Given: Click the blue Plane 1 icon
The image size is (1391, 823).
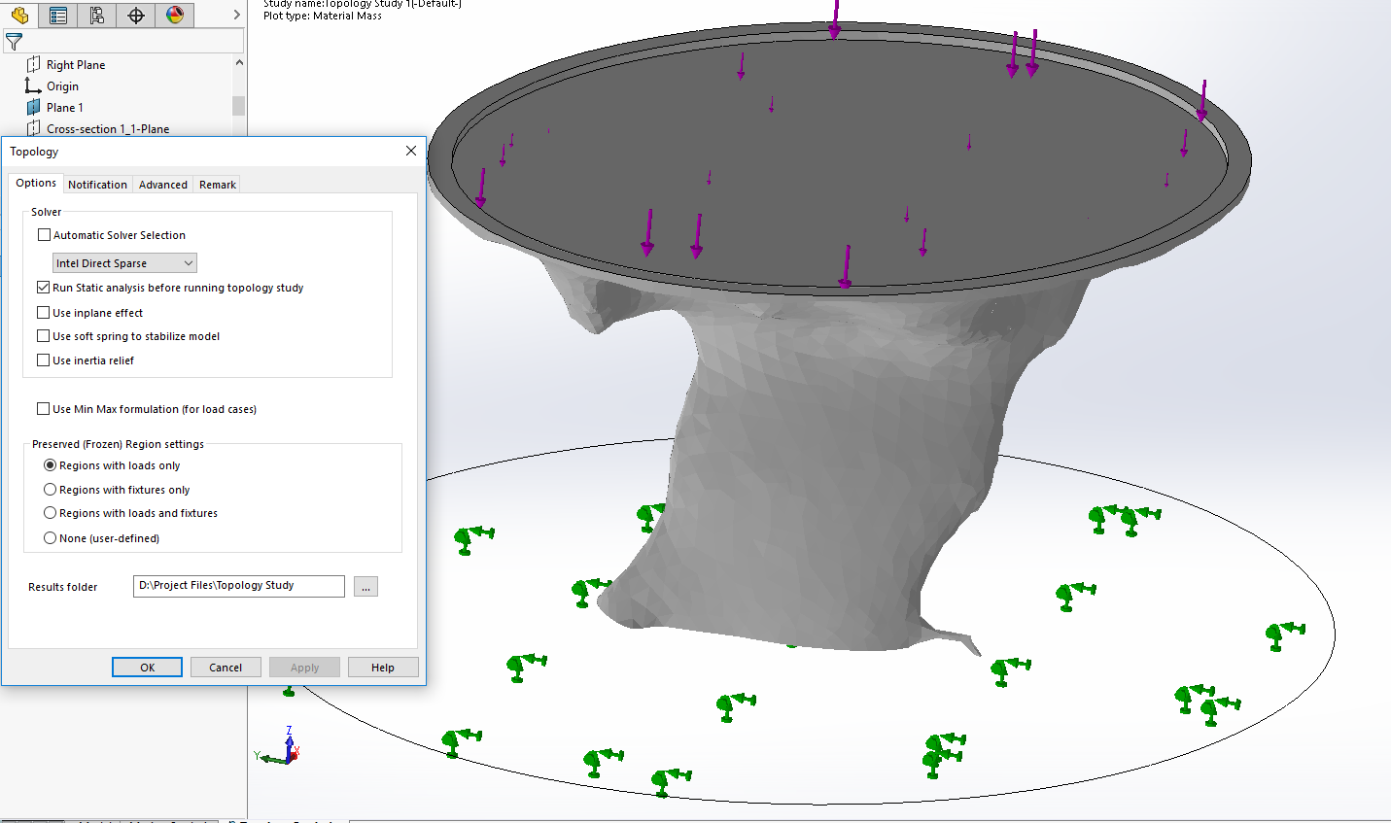Looking at the screenshot, I should pos(34,107).
